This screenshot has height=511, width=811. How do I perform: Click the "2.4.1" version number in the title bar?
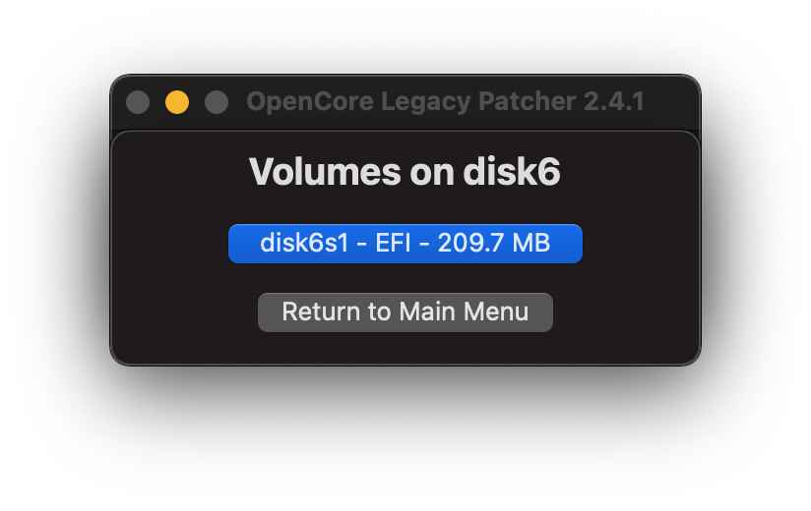614,101
